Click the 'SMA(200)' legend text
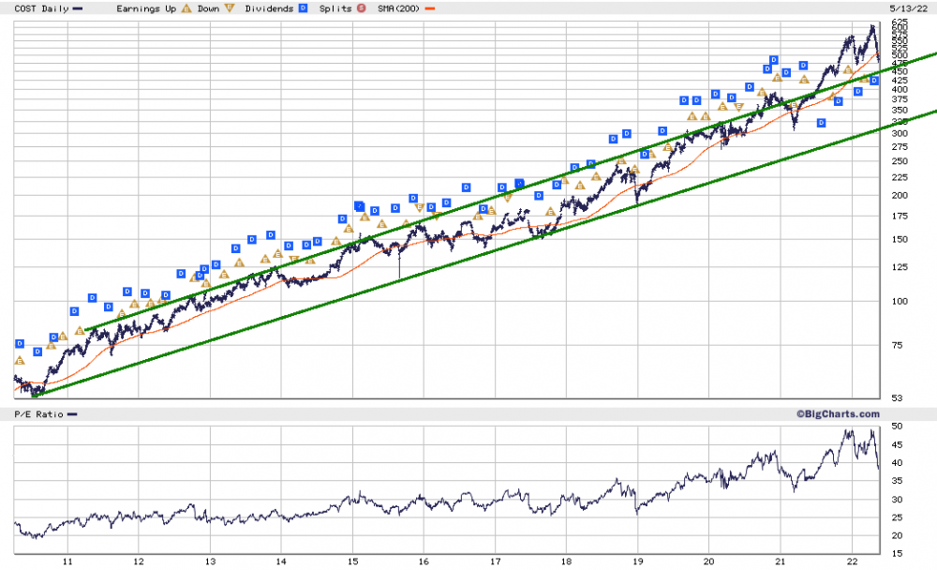The height and width of the screenshot is (570, 937). click(x=398, y=8)
